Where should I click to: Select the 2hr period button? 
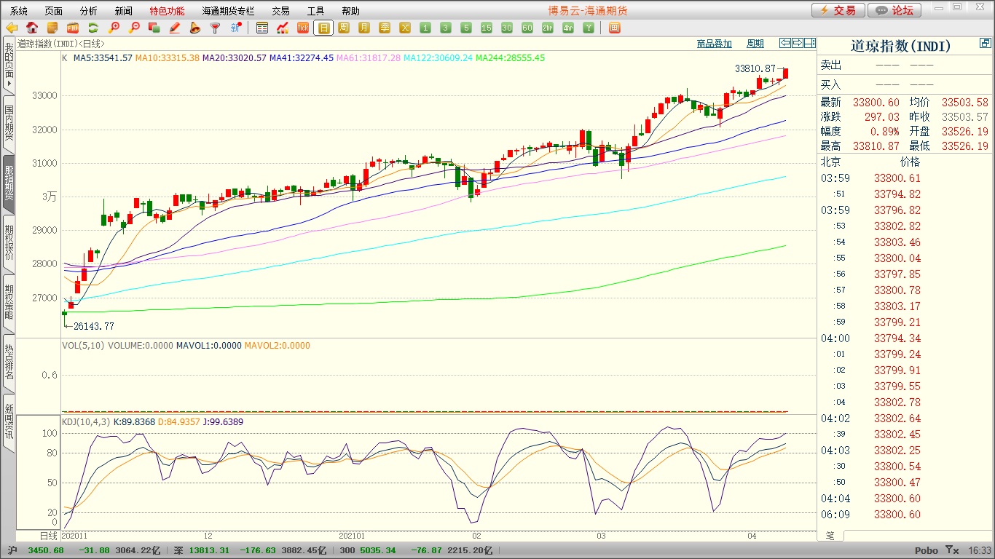tap(548, 28)
